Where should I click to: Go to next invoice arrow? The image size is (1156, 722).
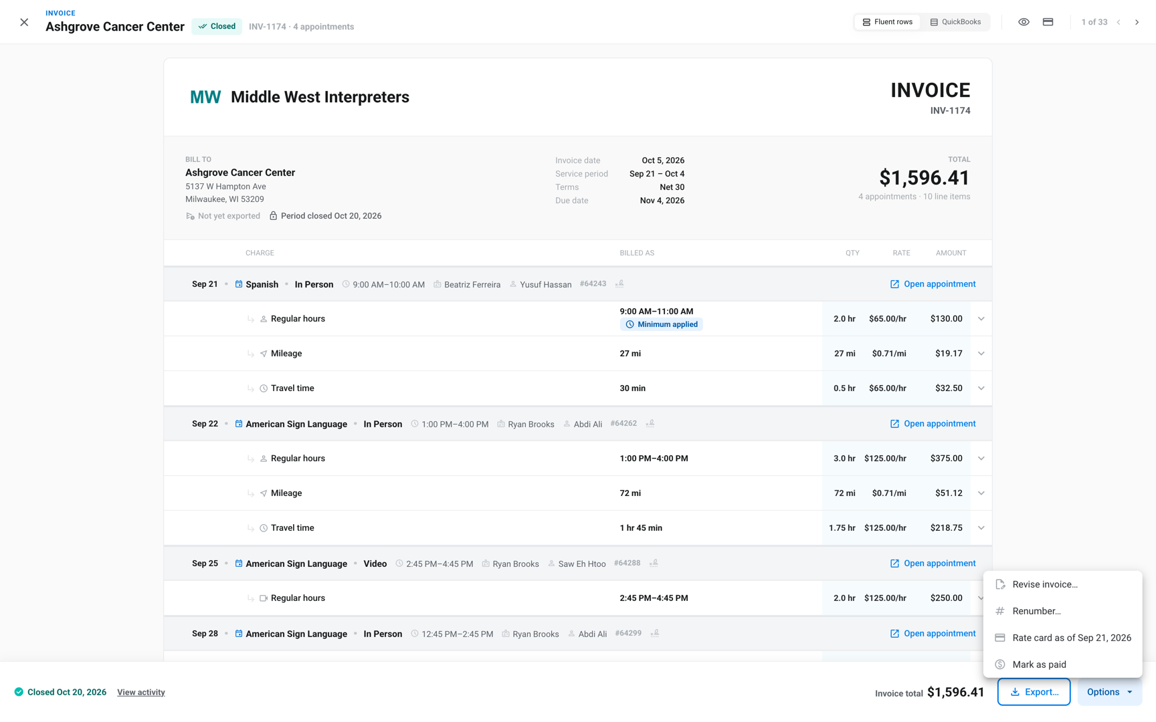tap(1137, 22)
